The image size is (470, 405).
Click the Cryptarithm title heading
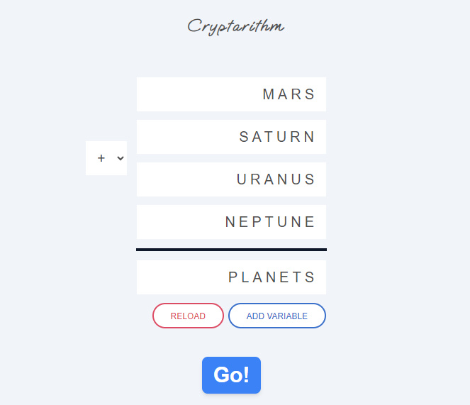coord(235,26)
